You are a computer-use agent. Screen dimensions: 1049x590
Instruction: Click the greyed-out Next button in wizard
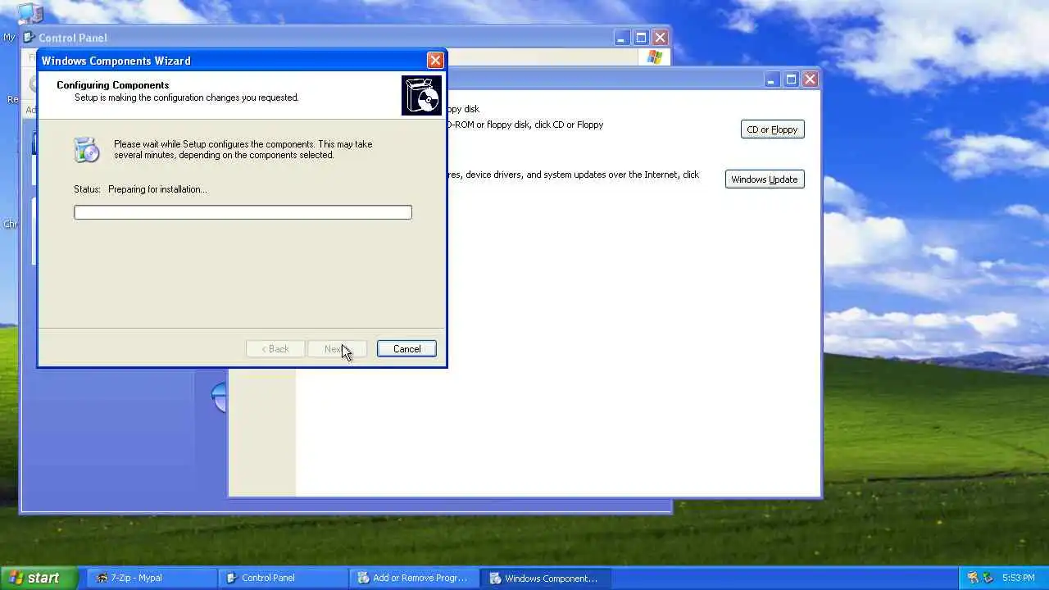click(337, 349)
